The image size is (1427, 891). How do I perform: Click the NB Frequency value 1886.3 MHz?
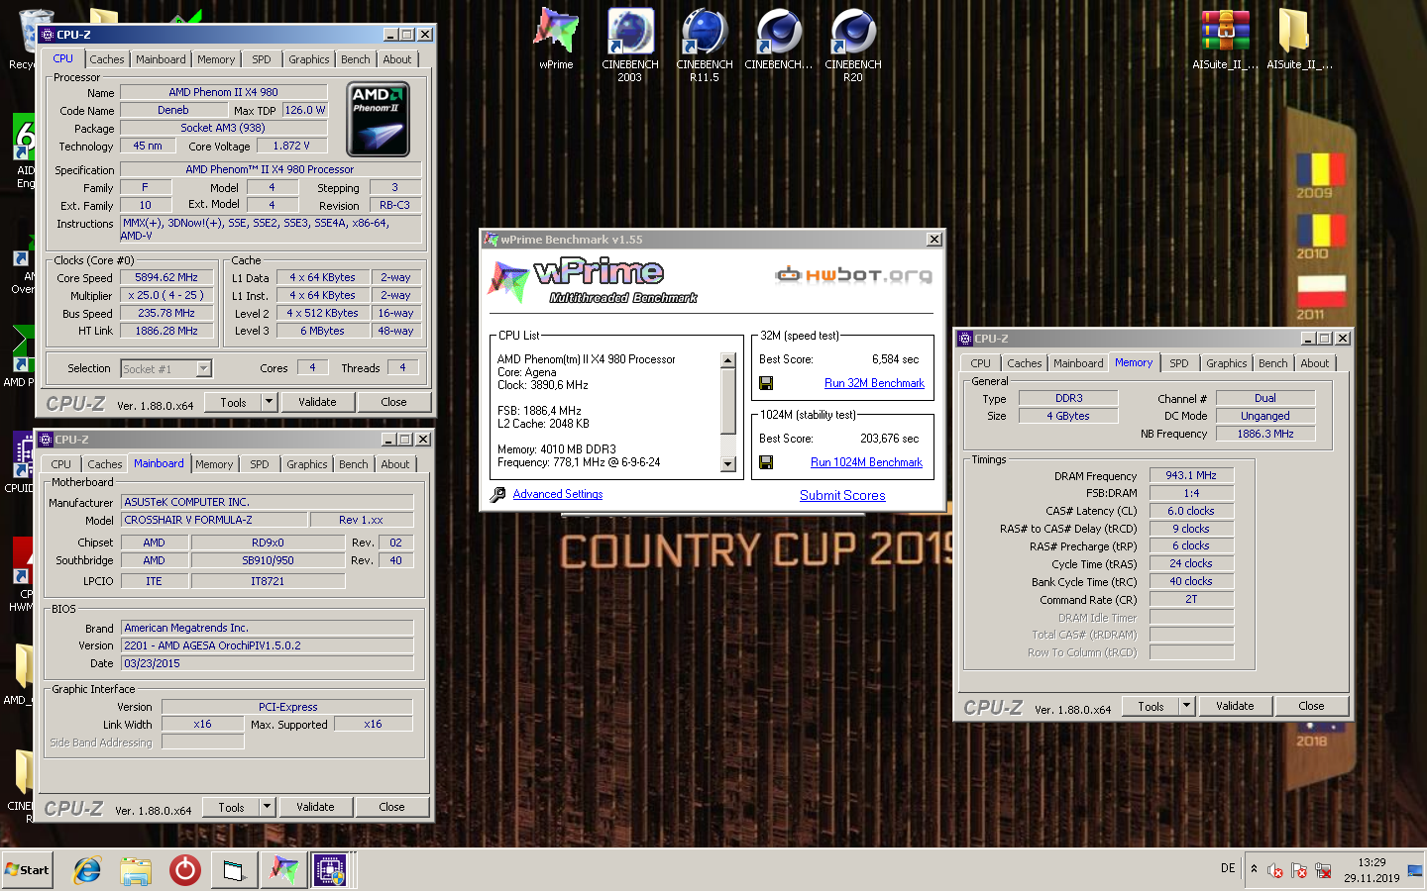click(1265, 434)
